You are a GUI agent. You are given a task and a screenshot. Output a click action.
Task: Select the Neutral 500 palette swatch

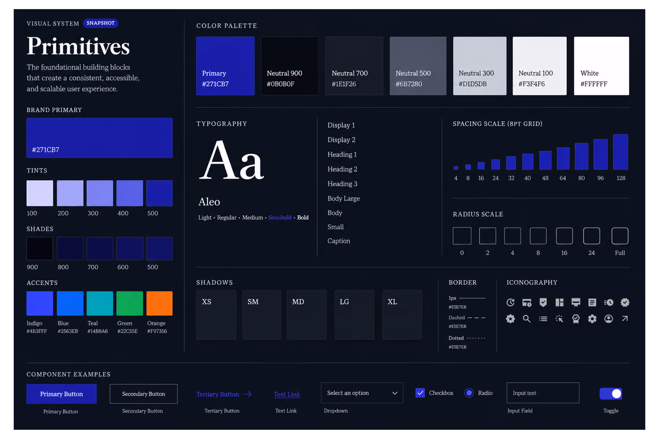418,66
